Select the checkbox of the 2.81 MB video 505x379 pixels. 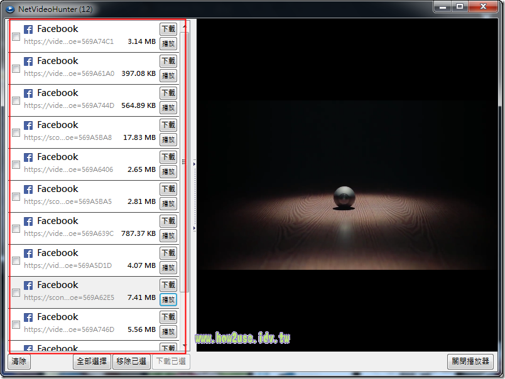pos(16,197)
